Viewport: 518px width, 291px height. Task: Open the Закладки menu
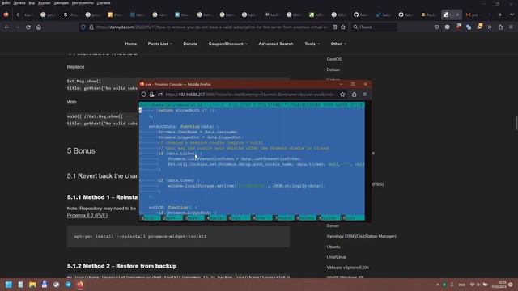[62, 3]
